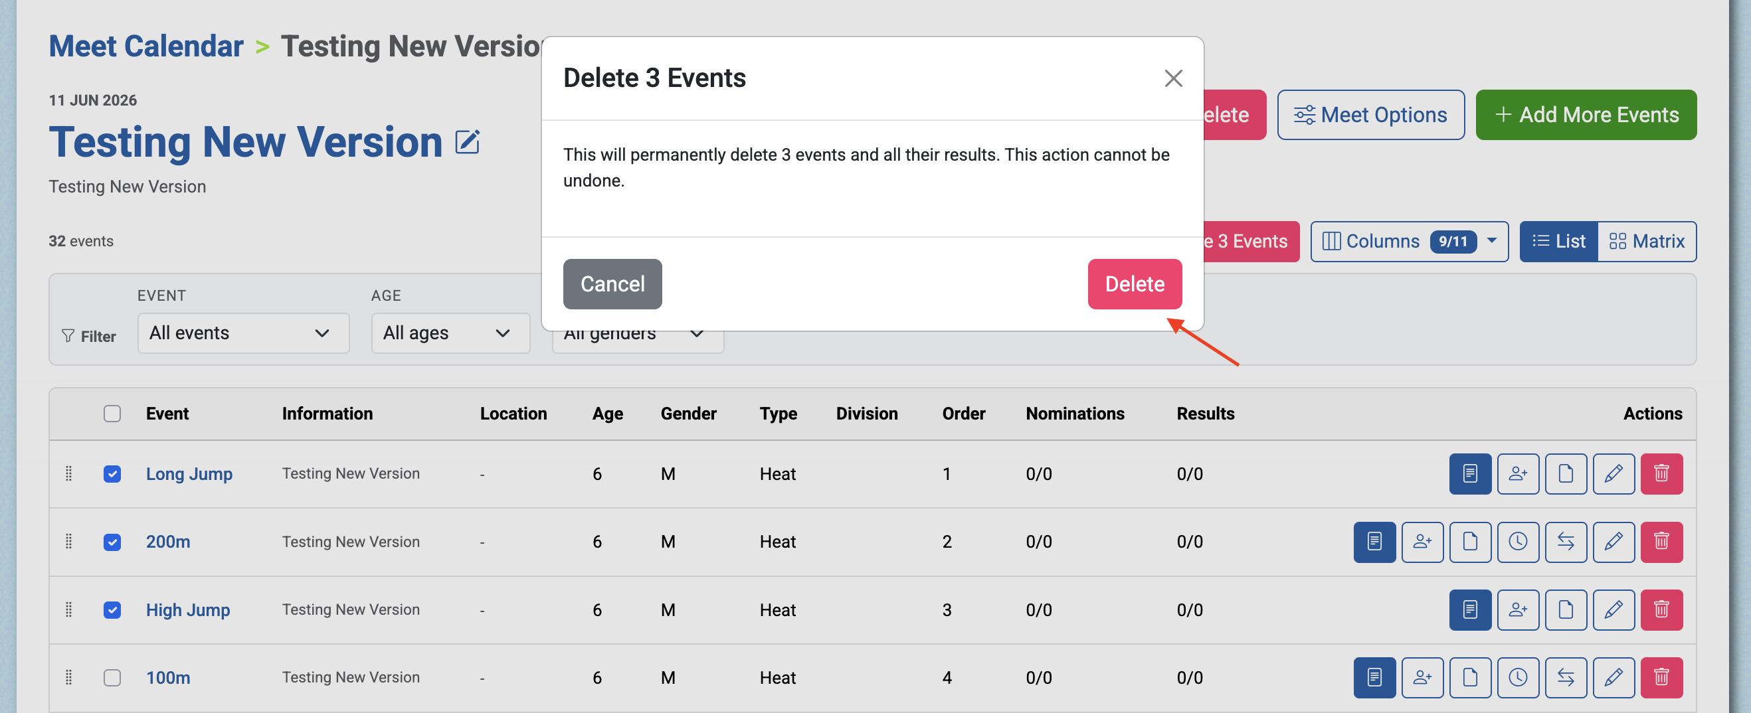Viewport: 1751px width, 713px height.
Task: Trash icon for the Long Jump event
Action: coord(1661,473)
